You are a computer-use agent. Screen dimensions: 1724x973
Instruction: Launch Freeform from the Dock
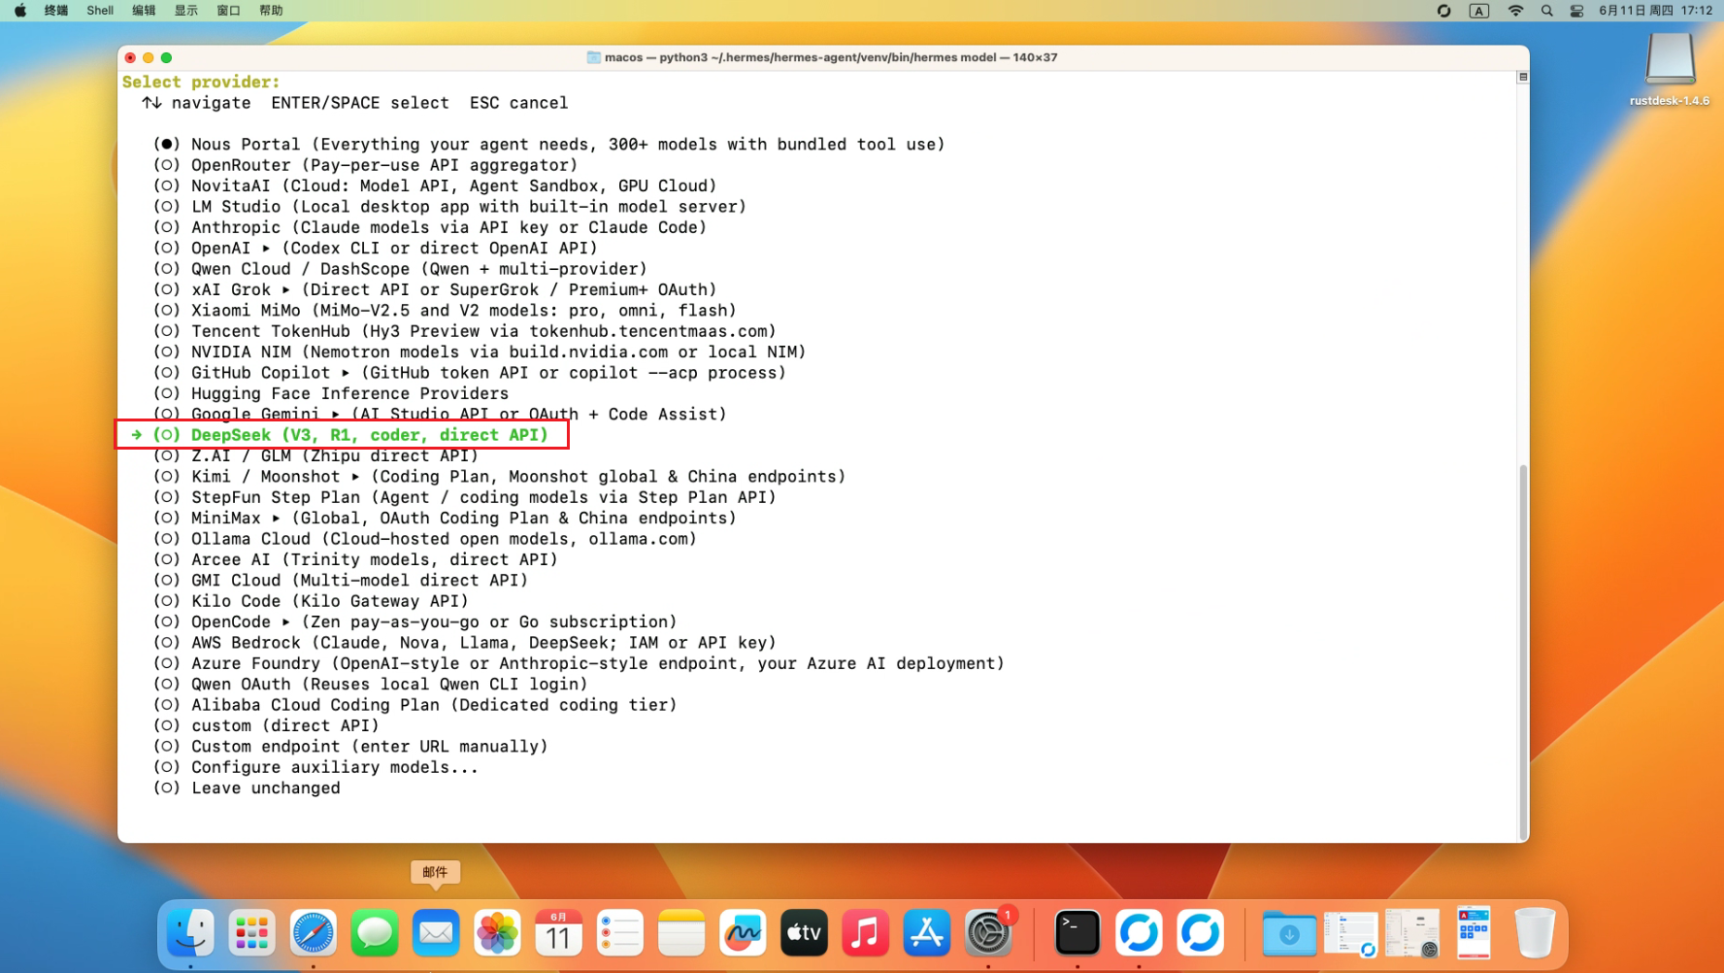(743, 933)
